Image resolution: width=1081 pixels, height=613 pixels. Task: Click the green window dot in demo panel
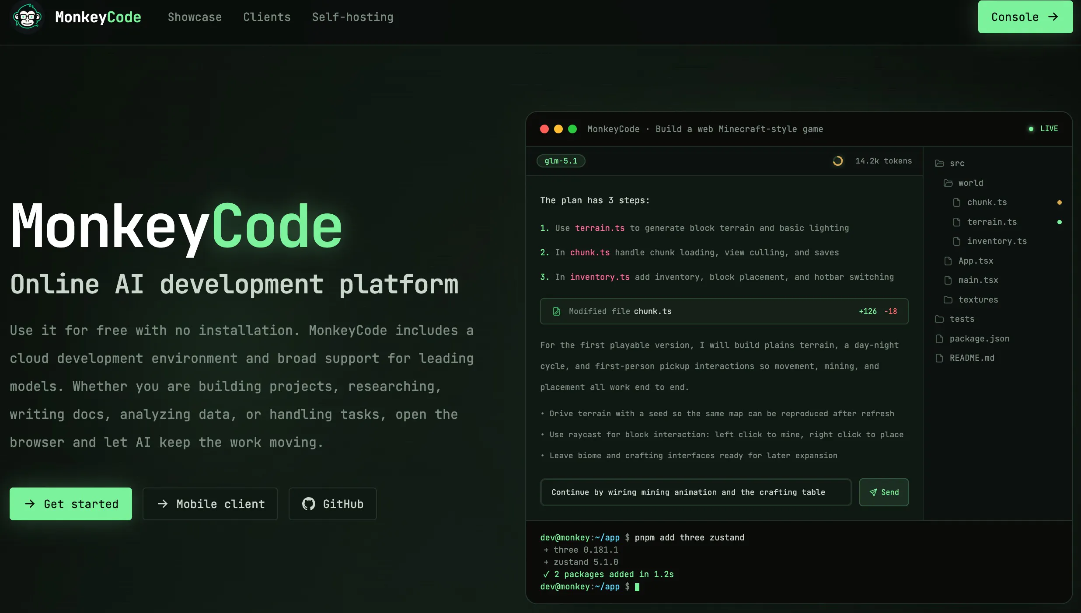(572, 129)
